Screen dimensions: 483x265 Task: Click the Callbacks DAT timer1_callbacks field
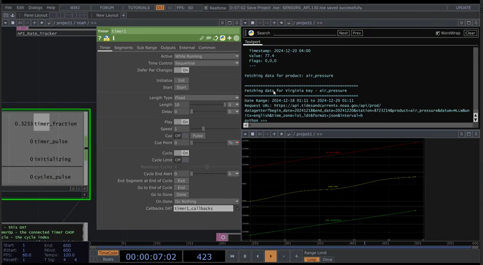[203, 208]
